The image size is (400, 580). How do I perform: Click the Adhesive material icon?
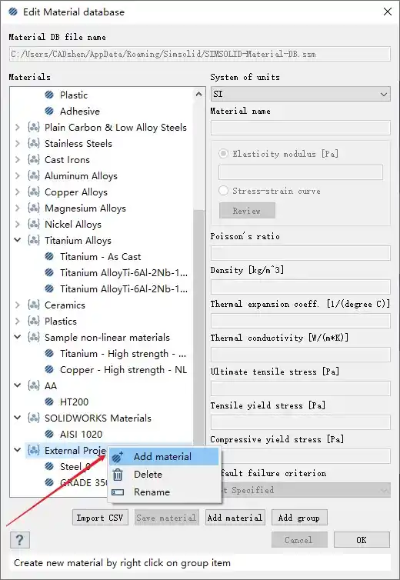tap(49, 111)
